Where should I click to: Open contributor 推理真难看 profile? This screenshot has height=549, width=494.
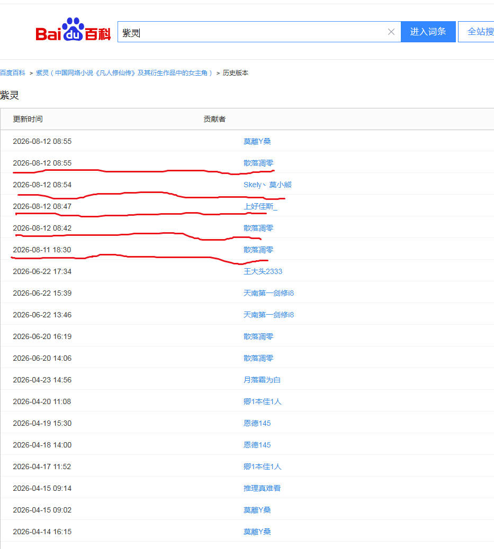tap(262, 488)
